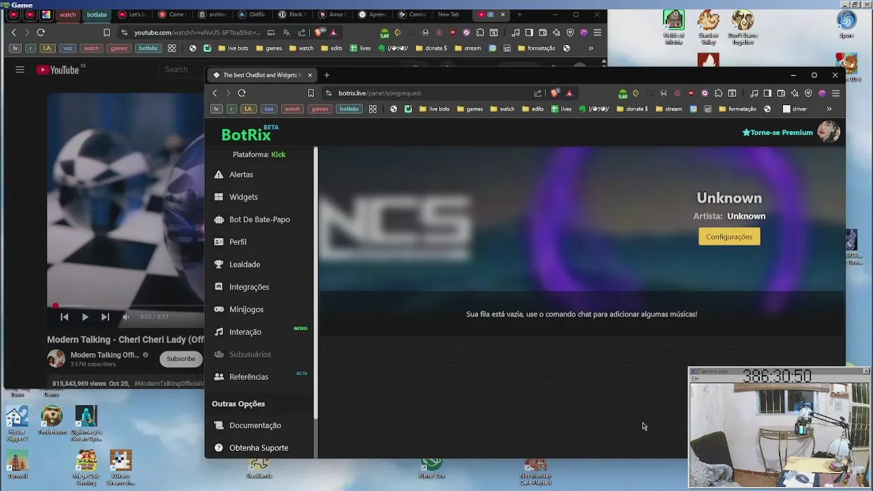Bookmark the botrix.live page
Screen dimensions: 873x491
pos(311,93)
